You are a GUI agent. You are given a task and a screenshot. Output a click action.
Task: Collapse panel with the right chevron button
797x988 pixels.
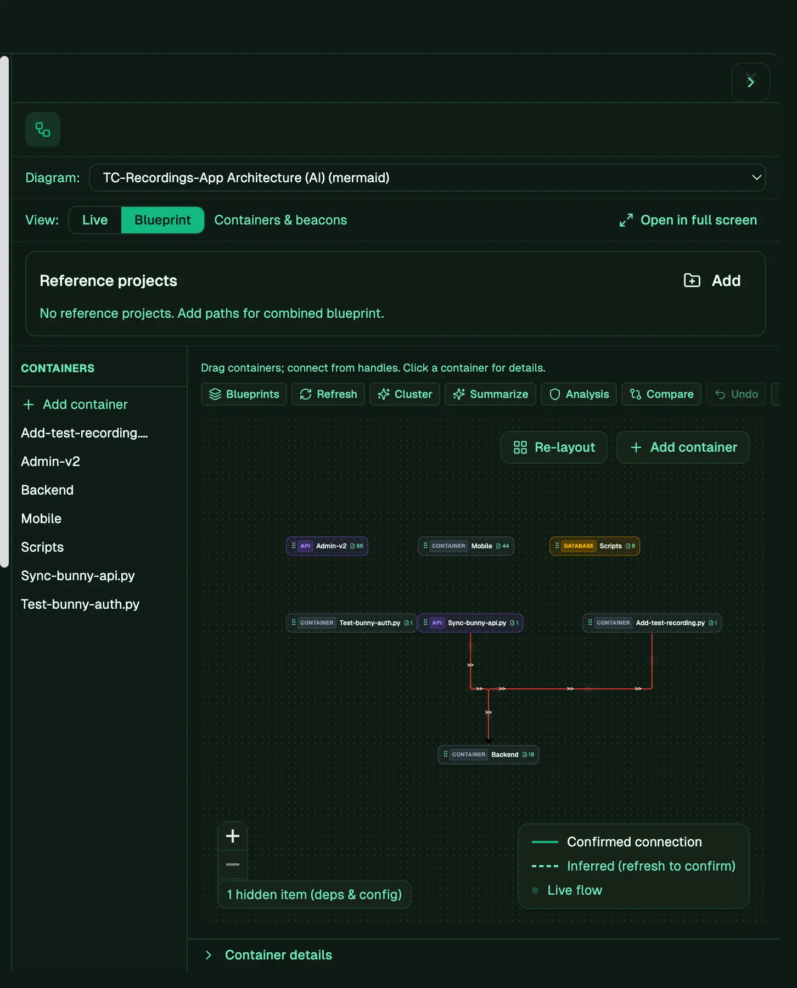click(x=751, y=82)
